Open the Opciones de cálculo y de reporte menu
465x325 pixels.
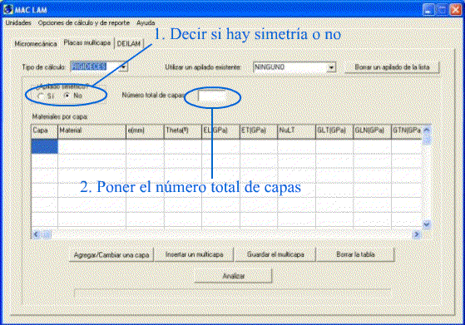[x=84, y=22]
